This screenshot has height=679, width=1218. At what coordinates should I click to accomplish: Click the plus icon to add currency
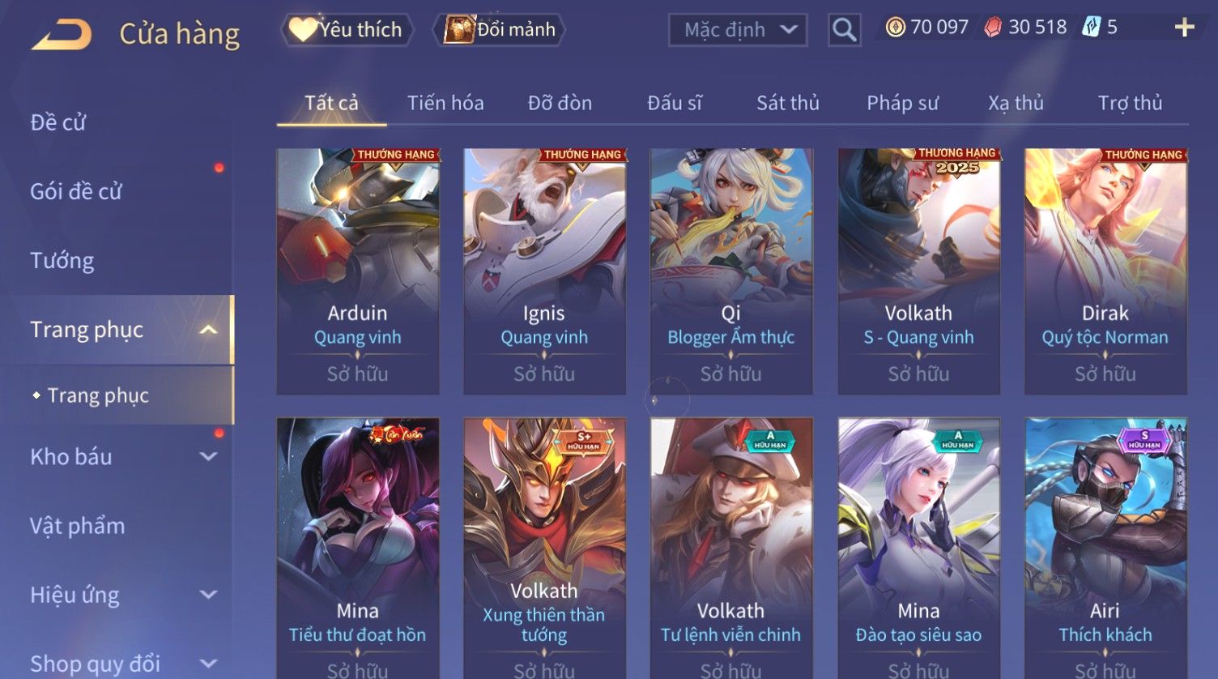pyautogui.click(x=1184, y=28)
